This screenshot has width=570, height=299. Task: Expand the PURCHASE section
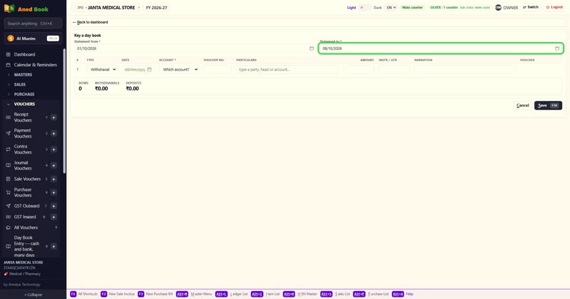24,94
